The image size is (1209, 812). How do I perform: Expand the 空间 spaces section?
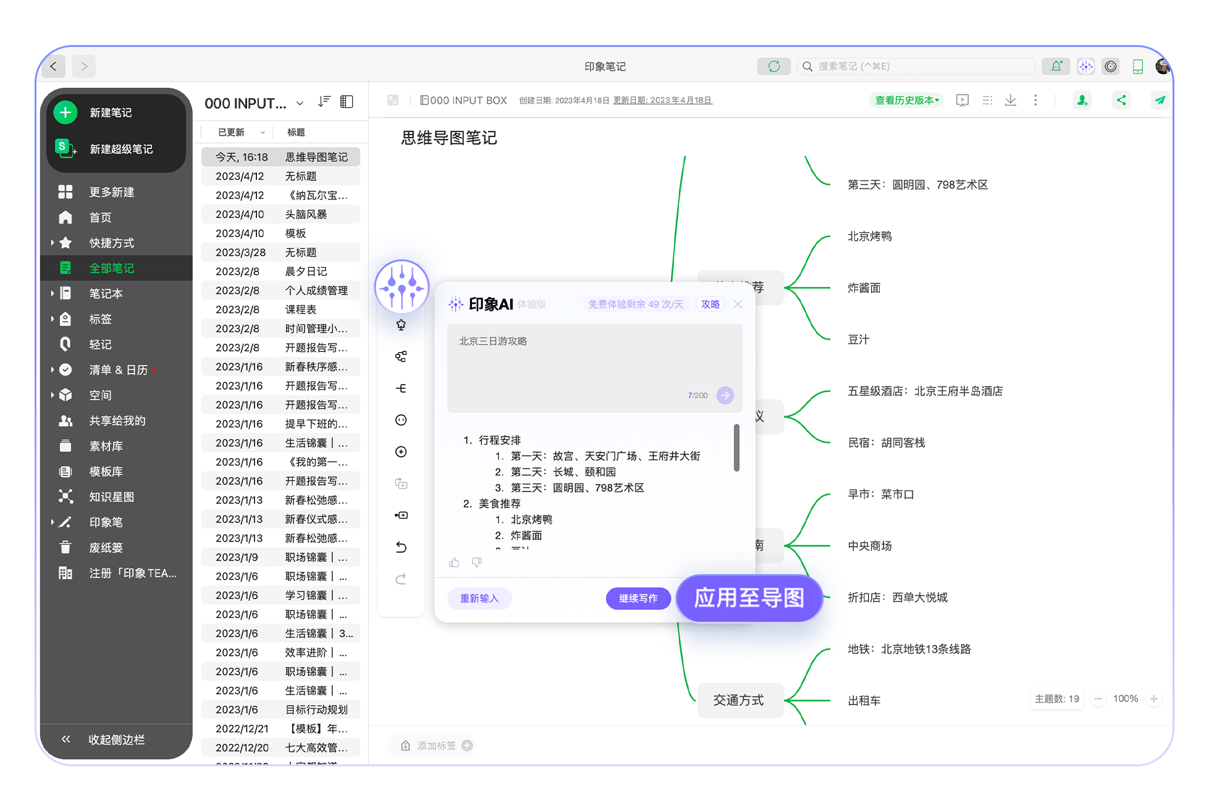53,395
